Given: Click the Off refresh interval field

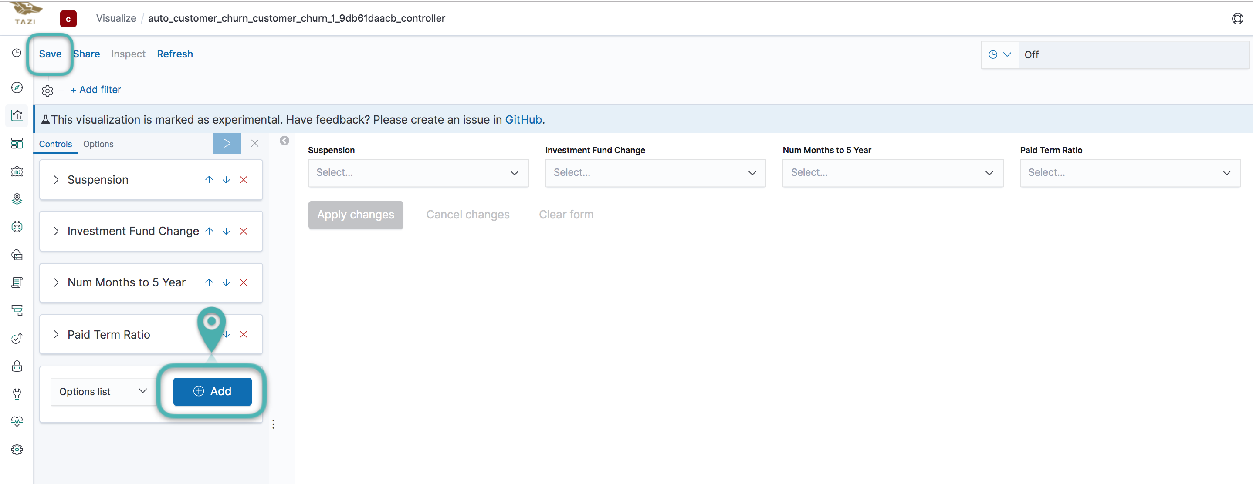Looking at the screenshot, I should tap(1134, 55).
